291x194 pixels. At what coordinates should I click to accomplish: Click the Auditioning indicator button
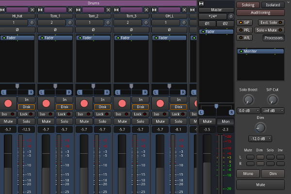coord(260,13)
